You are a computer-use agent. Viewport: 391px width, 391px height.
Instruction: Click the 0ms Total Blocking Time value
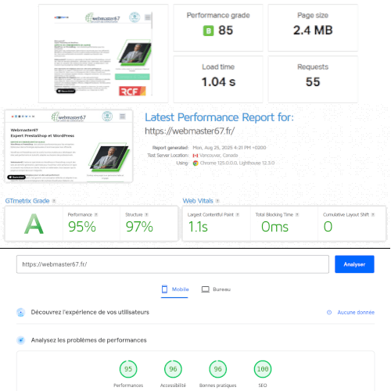274,227
